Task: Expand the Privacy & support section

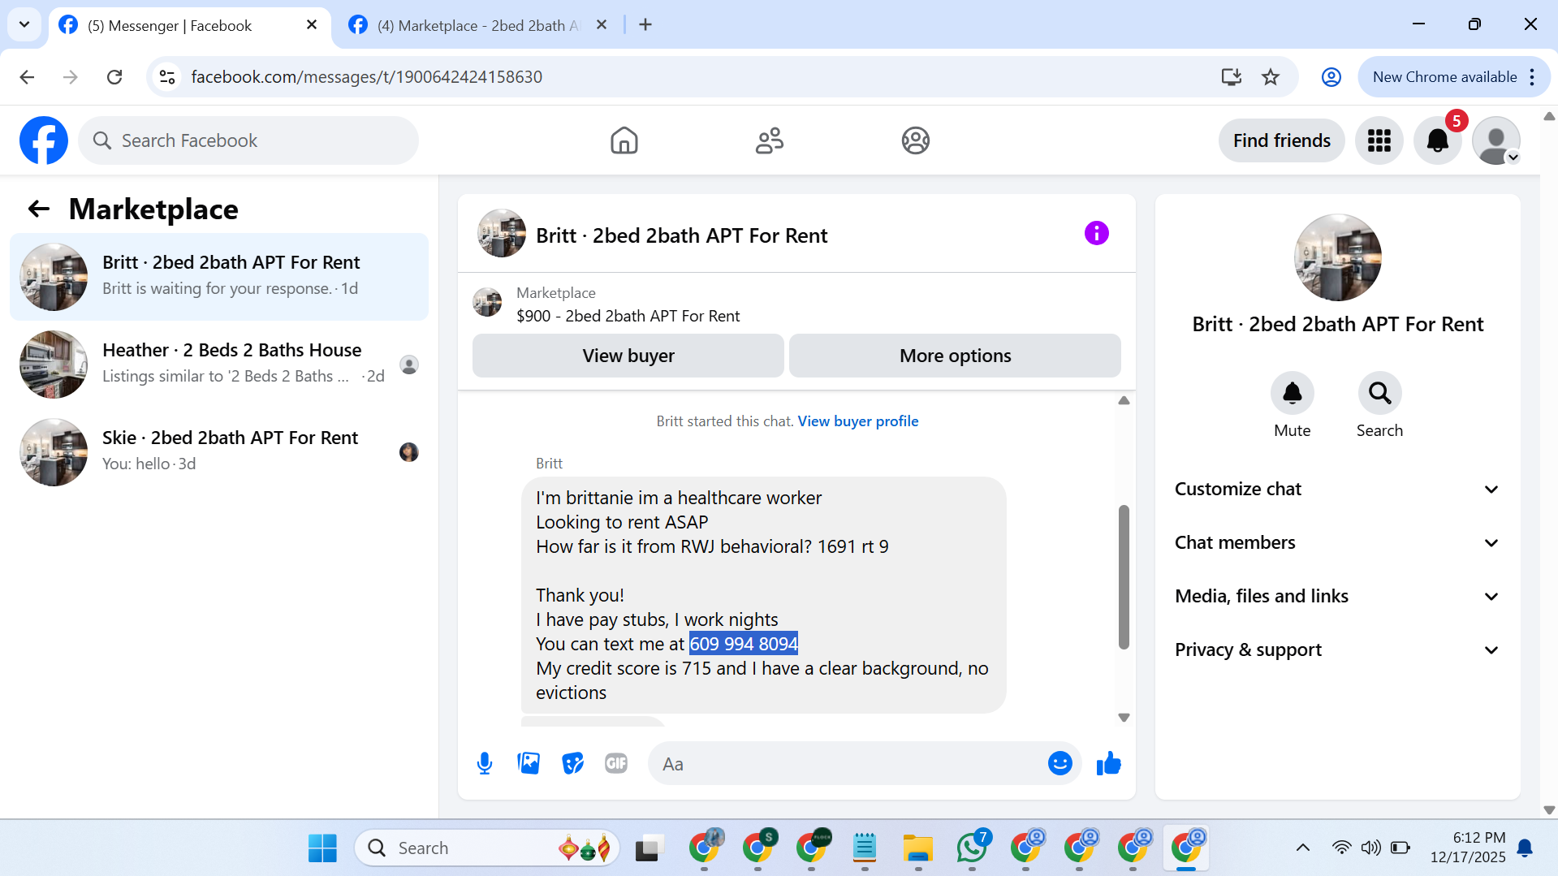Action: (1337, 650)
